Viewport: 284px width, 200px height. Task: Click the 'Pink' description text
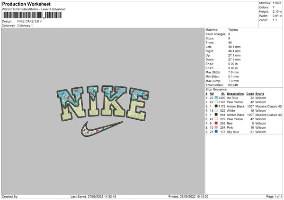tap(230, 128)
